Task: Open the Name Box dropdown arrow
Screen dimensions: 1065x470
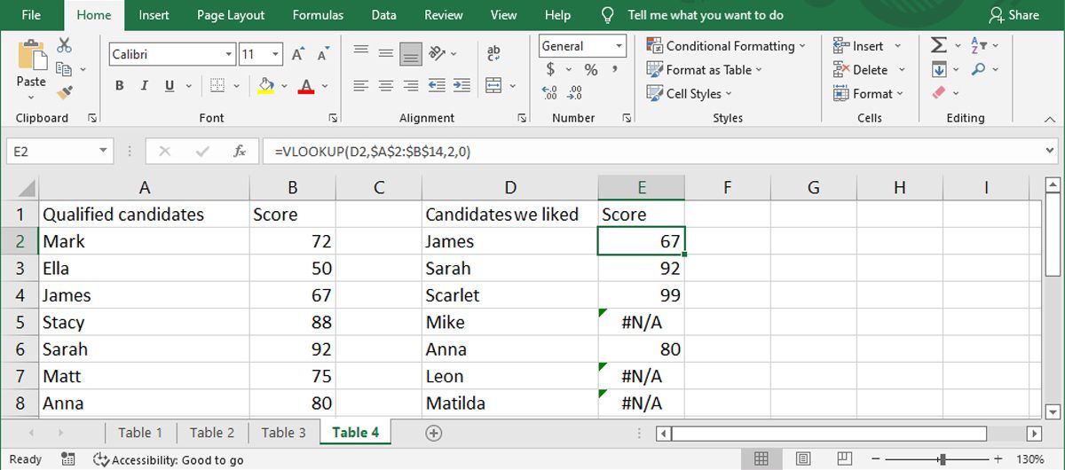Action: pyautogui.click(x=104, y=152)
